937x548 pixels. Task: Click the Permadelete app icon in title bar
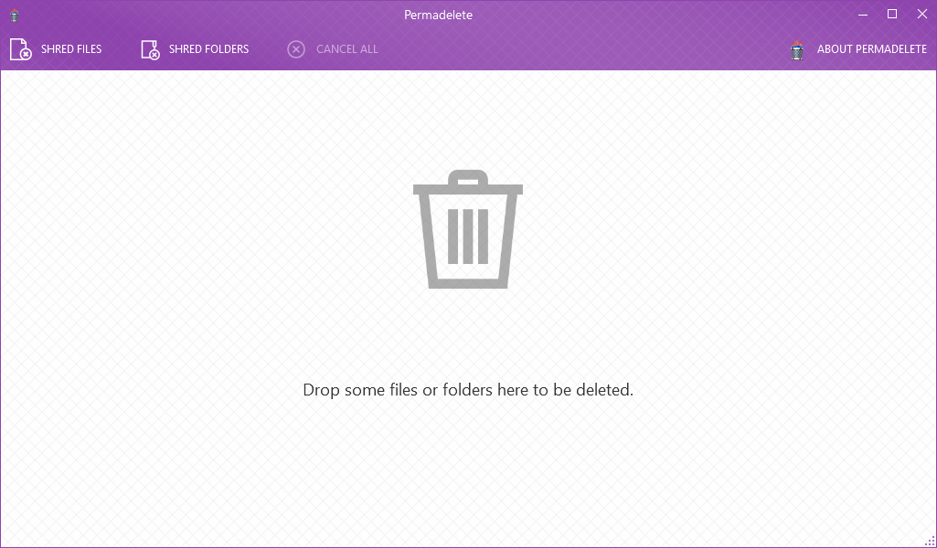(x=15, y=16)
